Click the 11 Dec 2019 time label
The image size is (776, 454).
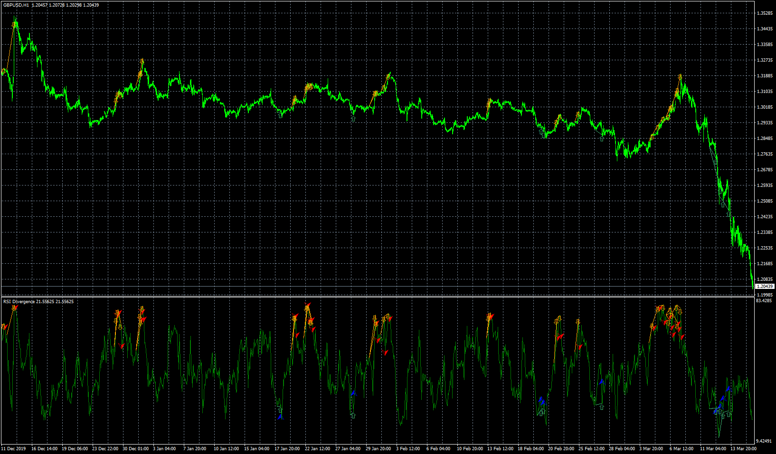(13, 448)
